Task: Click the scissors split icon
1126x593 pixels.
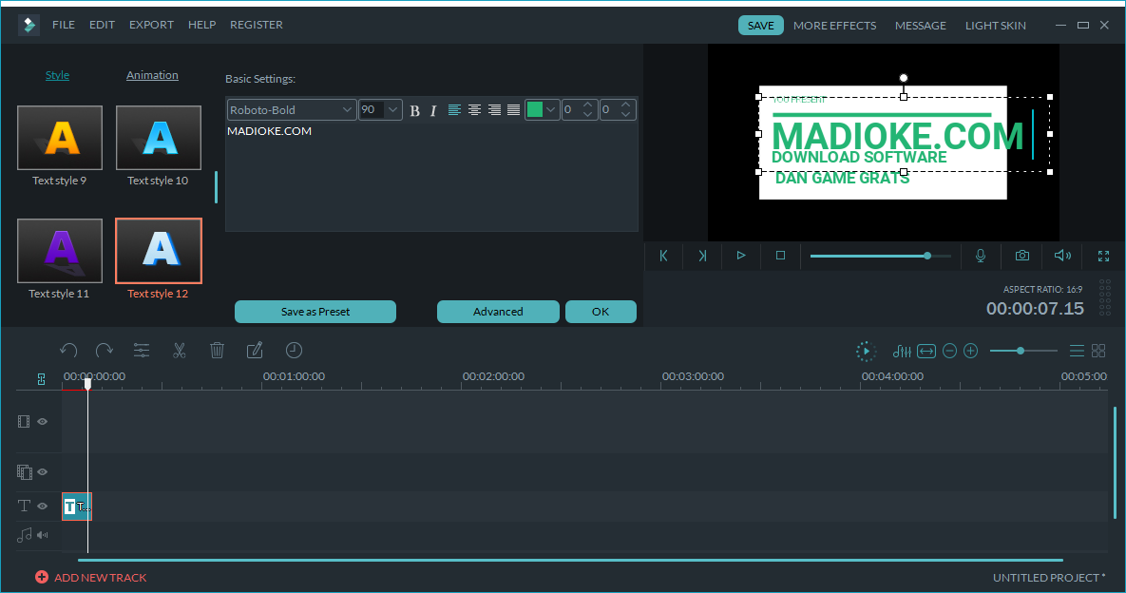Action: point(180,351)
